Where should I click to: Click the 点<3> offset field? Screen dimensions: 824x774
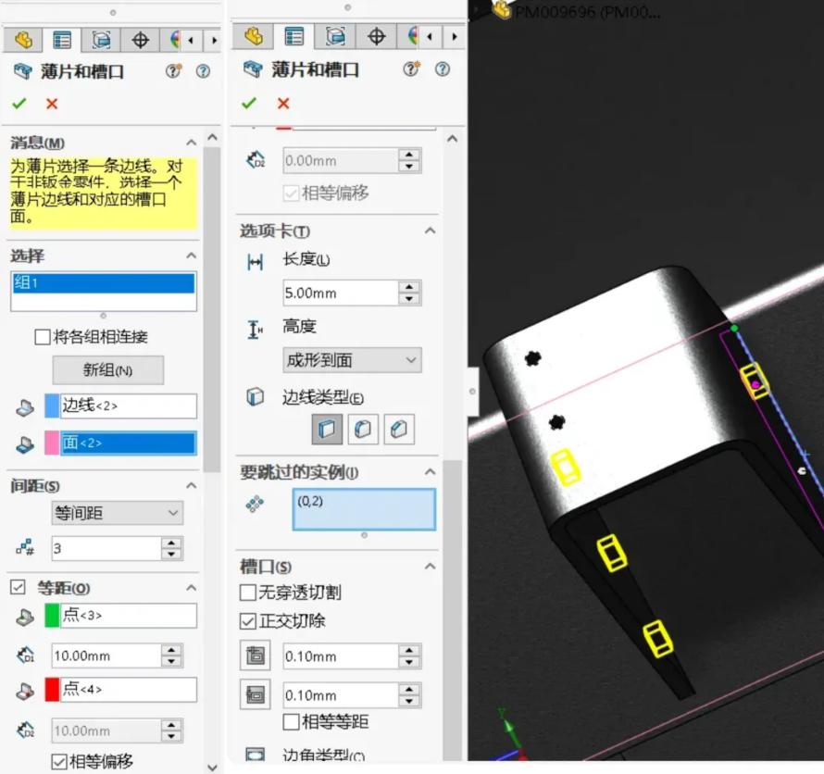click(x=129, y=616)
